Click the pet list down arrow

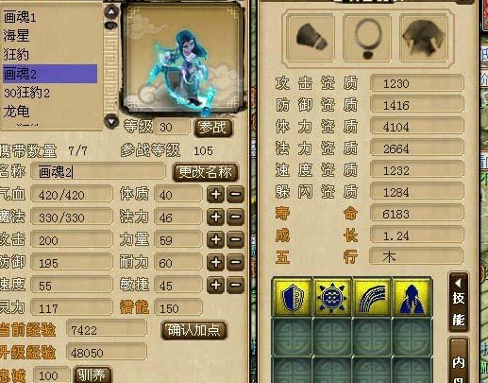tap(111, 121)
